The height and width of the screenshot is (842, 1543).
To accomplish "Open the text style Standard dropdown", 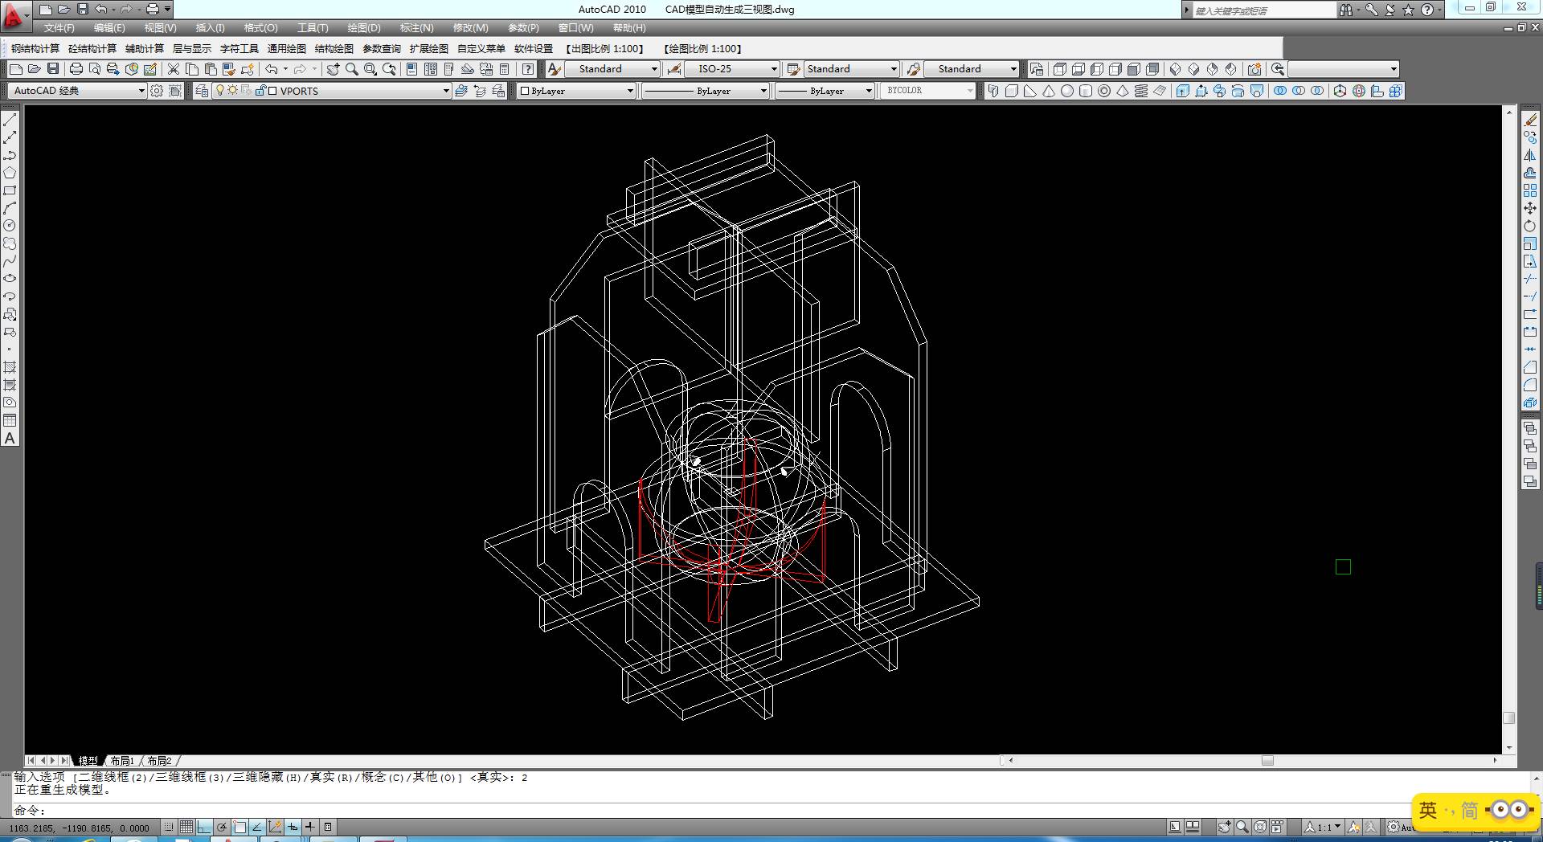I will tap(613, 69).
